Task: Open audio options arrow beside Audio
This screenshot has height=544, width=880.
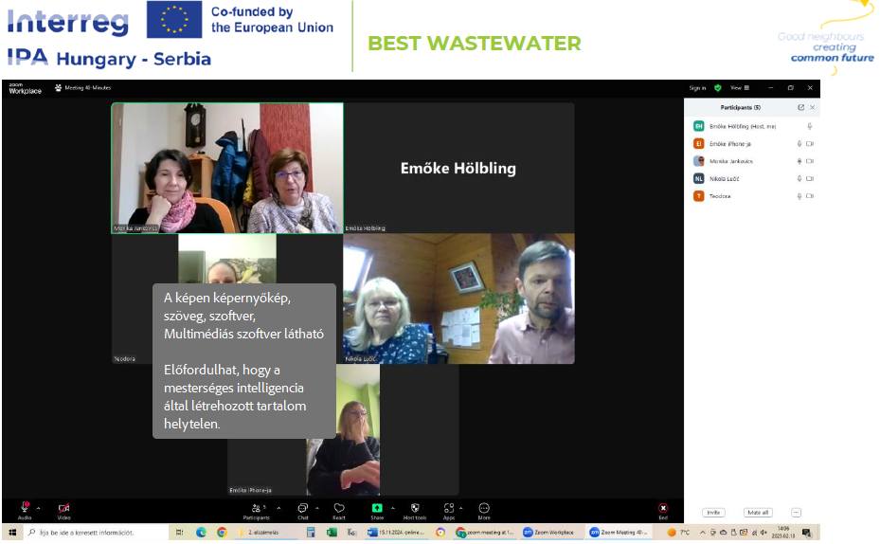Action: point(38,508)
